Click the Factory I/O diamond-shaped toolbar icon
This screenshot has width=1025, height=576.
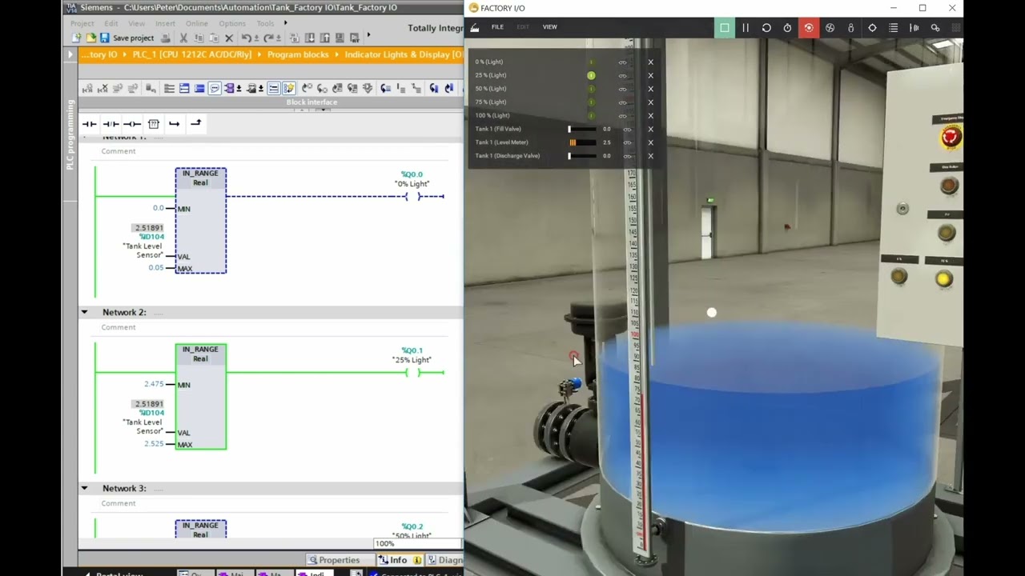pos(872,28)
